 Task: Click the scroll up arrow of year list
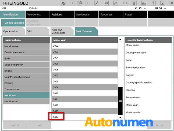pyautogui.click(x=120, y=40)
